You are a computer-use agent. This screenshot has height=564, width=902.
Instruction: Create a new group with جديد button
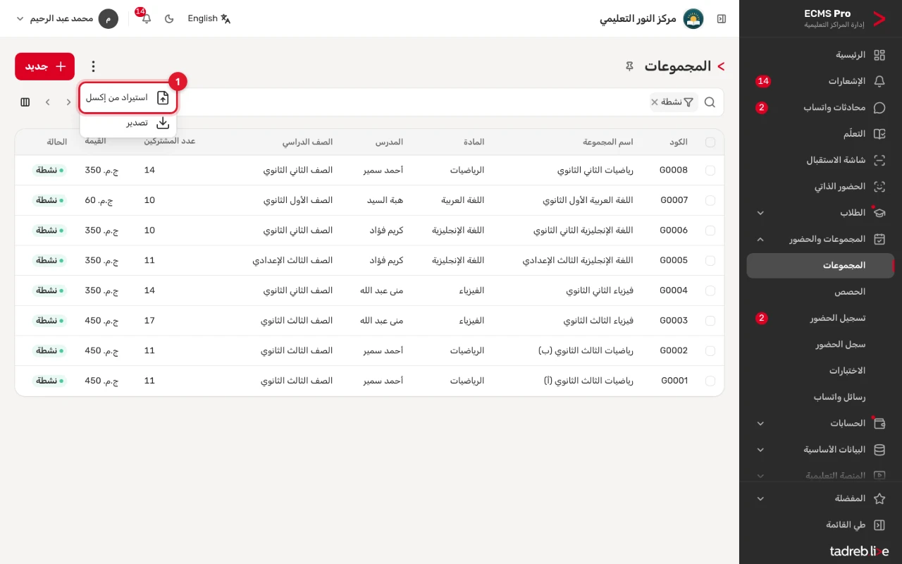pos(44,66)
